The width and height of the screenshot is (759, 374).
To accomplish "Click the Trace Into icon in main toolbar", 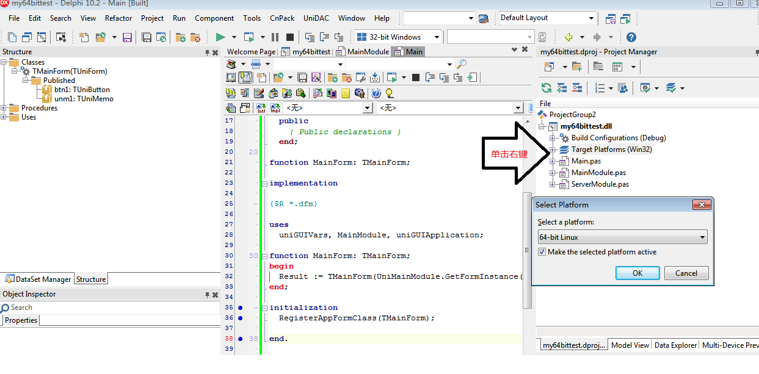I will pos(310,37).
